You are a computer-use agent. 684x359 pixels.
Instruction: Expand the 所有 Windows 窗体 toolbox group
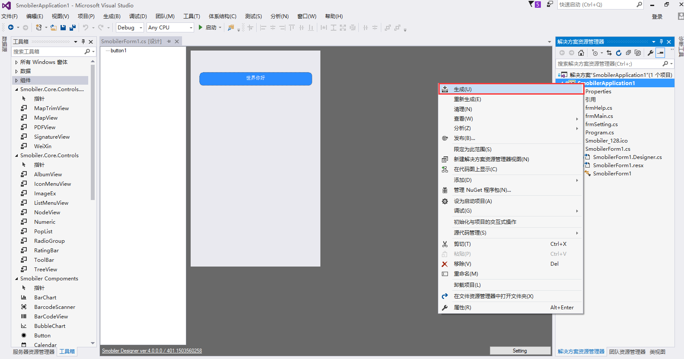click(16, 62)
